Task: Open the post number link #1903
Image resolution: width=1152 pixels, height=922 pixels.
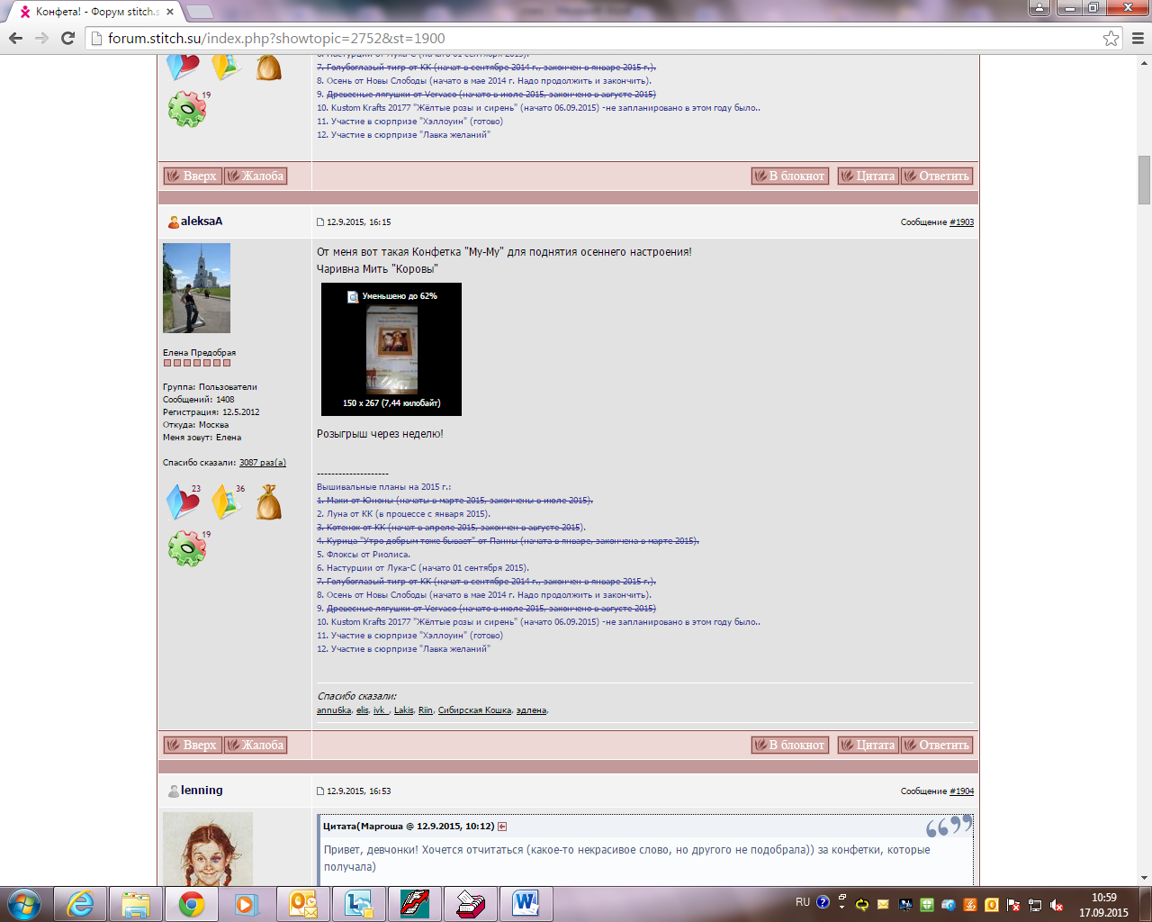Action: pyautogui.click(x=961, y=222)
